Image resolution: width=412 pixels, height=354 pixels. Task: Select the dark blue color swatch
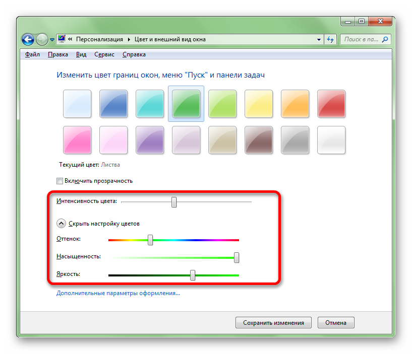coord(113,104)
